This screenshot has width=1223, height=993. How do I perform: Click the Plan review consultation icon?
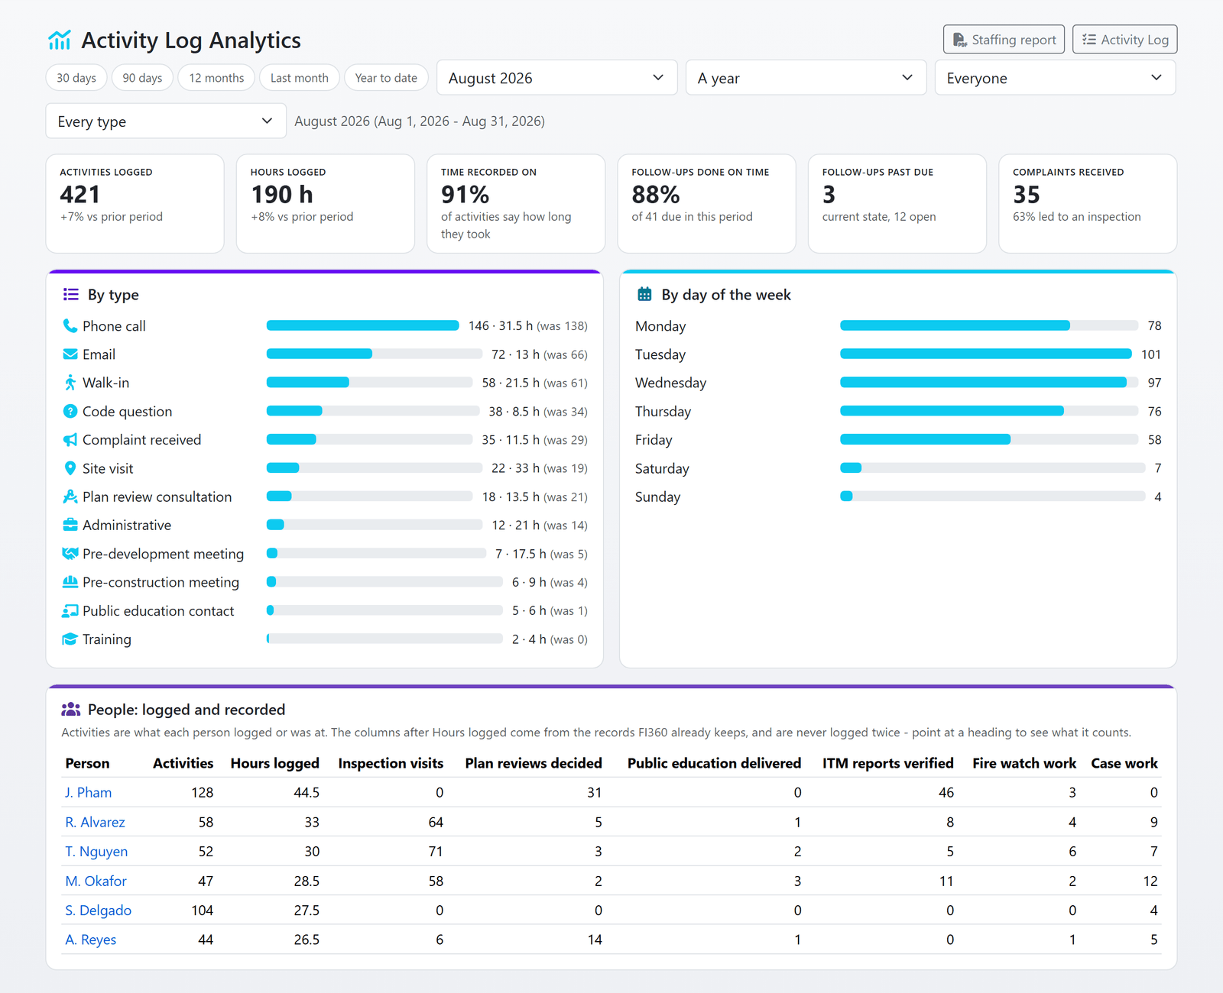(x=70, y=496)
